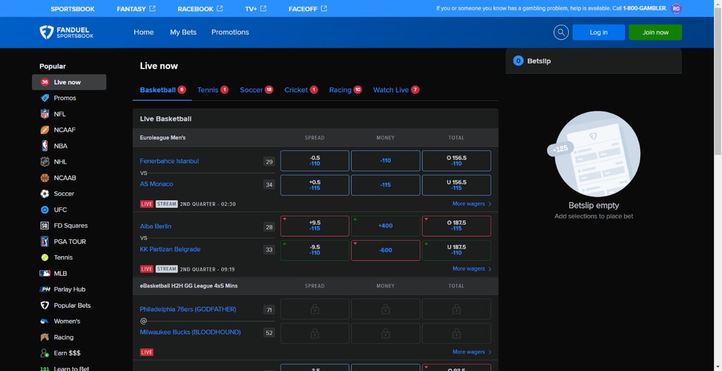Select Live now in the sidebar
The image size is (722, 371).
click(x=69, y=82)
